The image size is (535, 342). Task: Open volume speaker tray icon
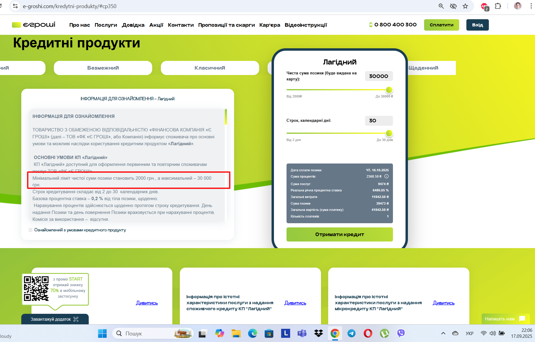click(x=492, y=333)
